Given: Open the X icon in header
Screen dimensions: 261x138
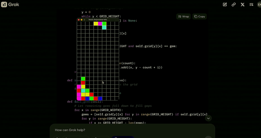Looking at the screenshot, I should (243, 5).
